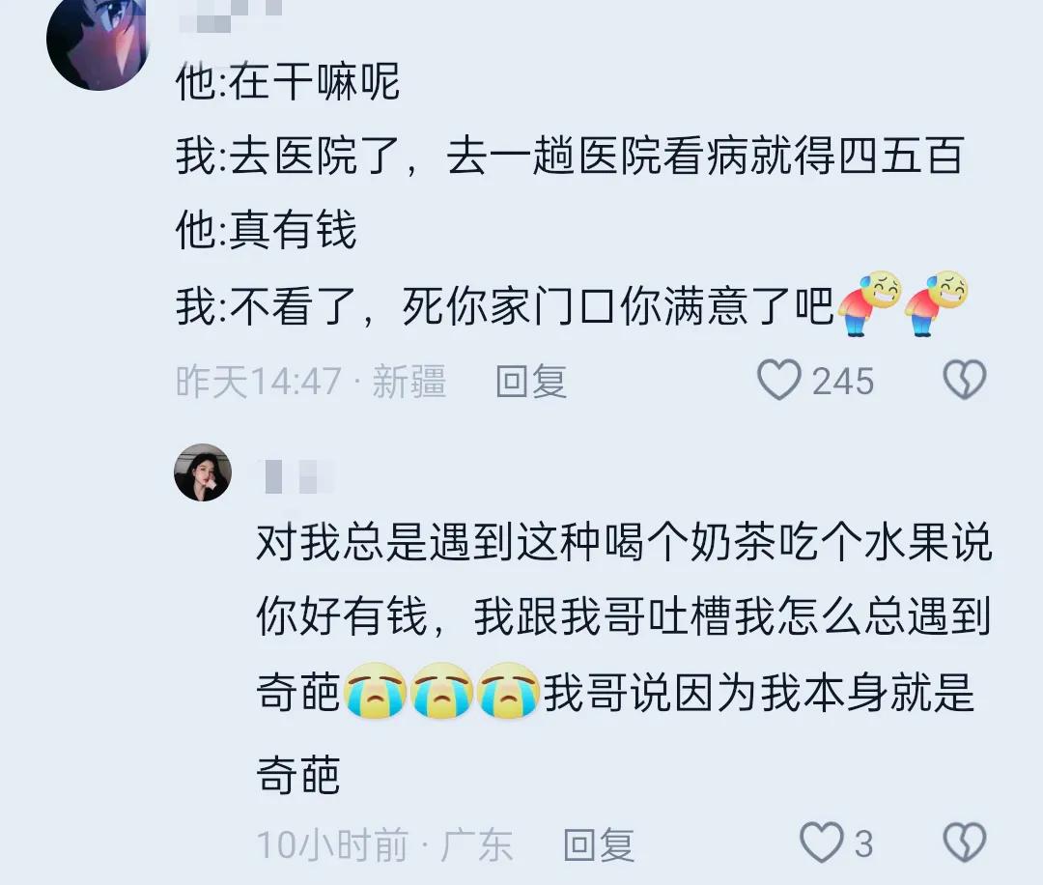The width and height of the screenshot is (1043, 885).
Task: Tap the first bowing laughing emoji
Action: point(869,302)
